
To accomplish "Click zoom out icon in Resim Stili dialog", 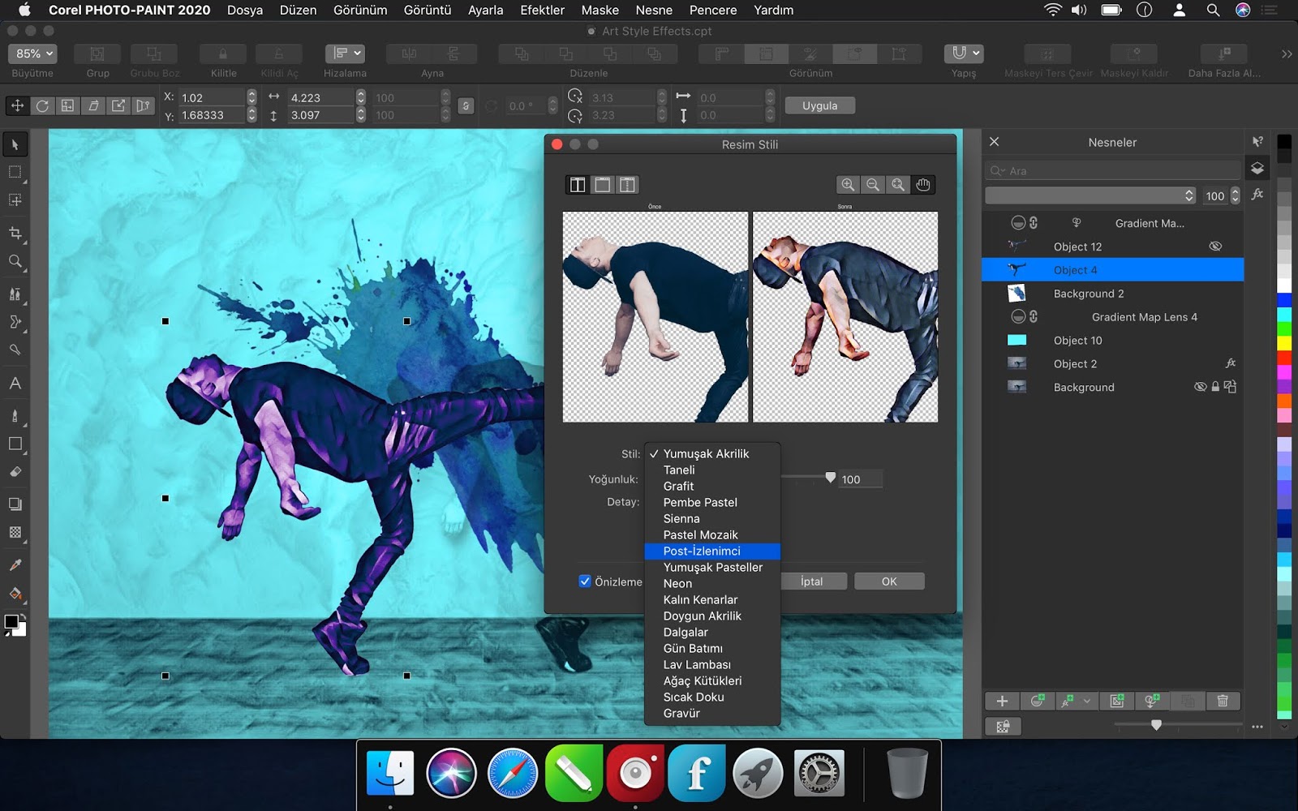I will click(873, 185).
